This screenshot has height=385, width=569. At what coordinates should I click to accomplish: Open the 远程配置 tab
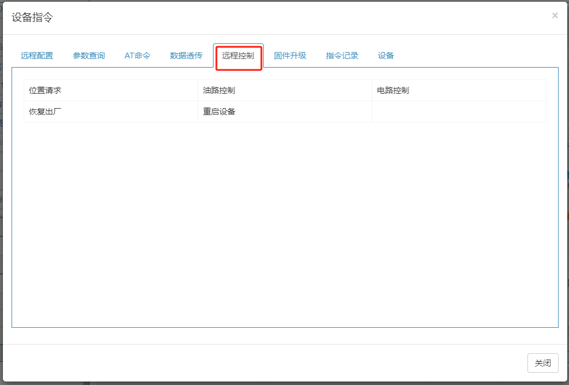click(x=37, y=56)
